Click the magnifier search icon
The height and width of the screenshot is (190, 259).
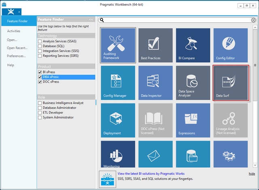click(x=102, y=20)
